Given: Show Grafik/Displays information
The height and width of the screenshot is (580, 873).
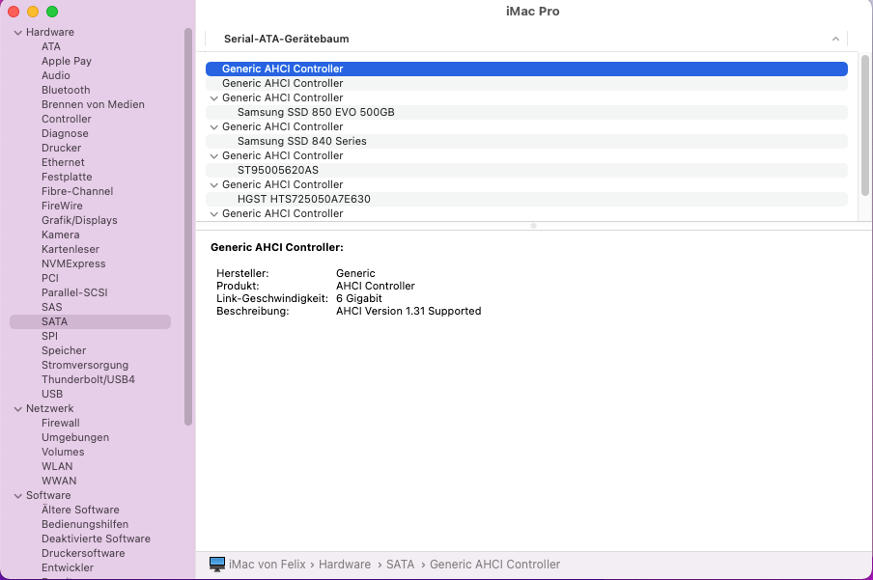Looking at the screenshot, I should [79, 220].
